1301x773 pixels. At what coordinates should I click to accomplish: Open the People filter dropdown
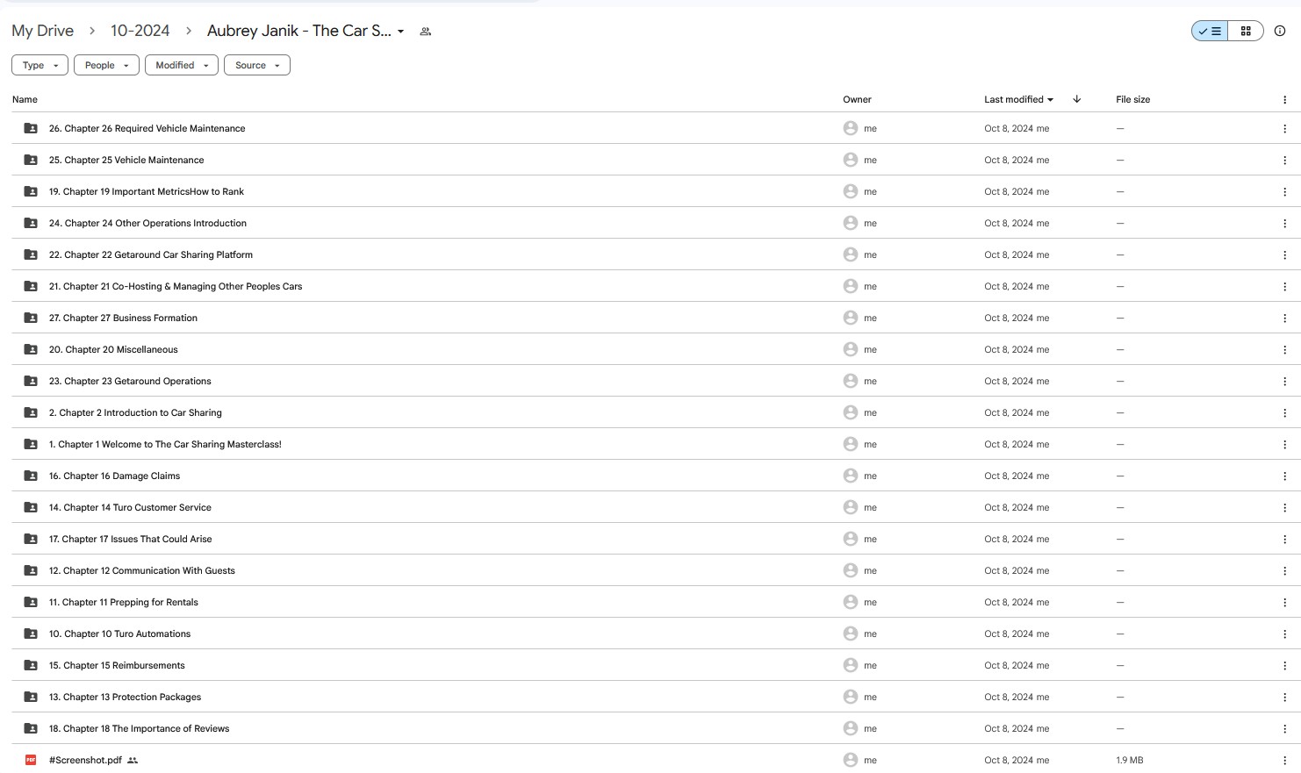[x=106, y=65]
